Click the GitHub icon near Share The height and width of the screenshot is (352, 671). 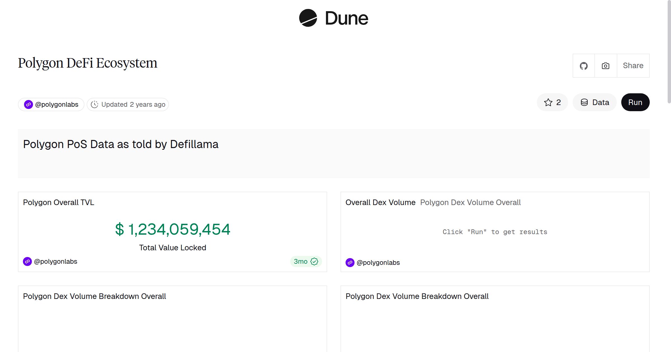[584, 66]
